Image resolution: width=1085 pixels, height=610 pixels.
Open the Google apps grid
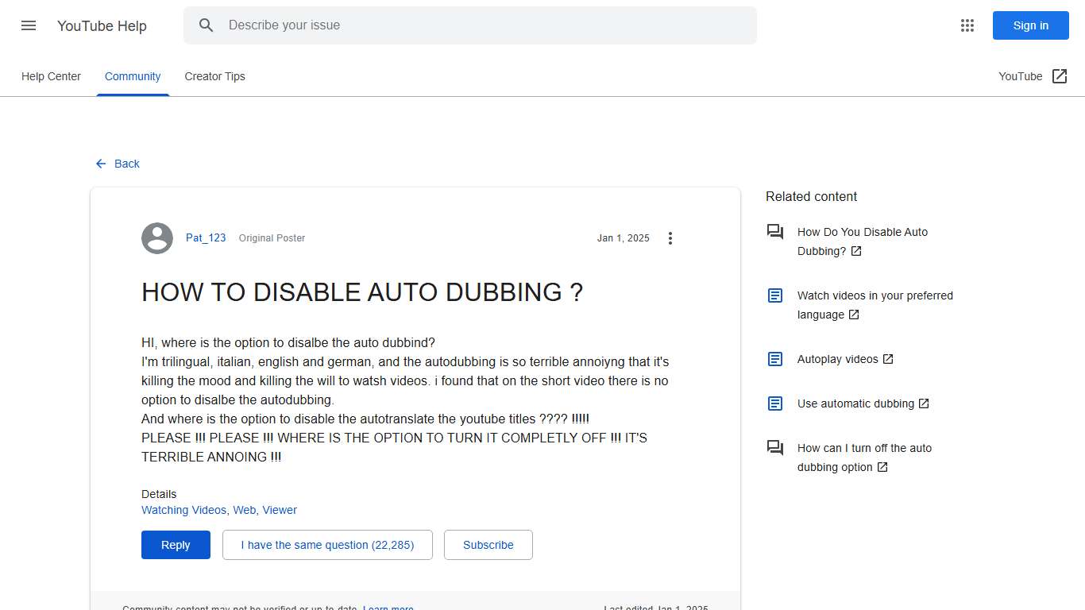click(967, 25)
